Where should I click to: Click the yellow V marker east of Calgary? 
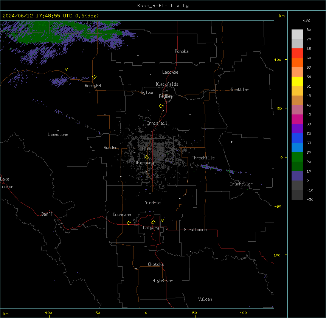point(162,221)
